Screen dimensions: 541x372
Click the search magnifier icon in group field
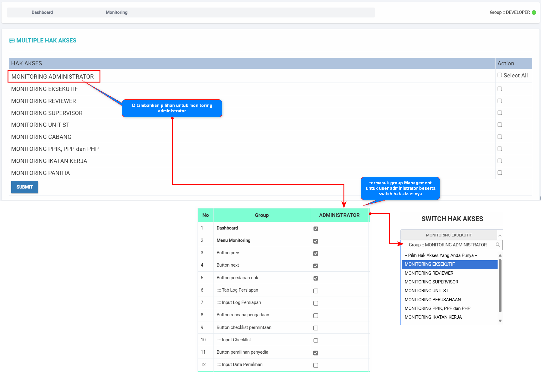498,245
